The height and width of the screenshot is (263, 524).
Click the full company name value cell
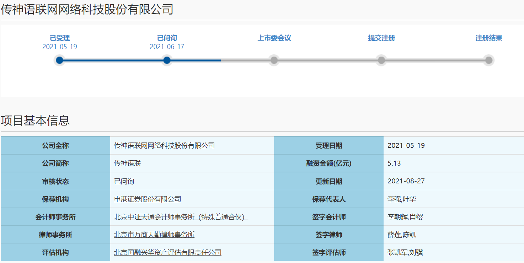(x=192, y=146)
